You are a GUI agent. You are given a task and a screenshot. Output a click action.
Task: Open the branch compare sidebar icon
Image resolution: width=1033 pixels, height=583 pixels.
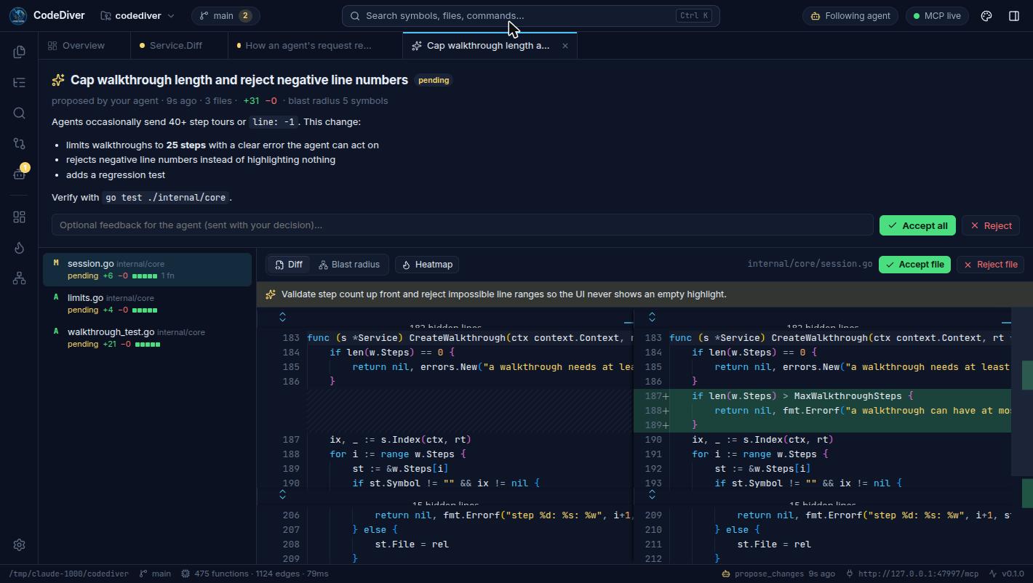point(19,143)
